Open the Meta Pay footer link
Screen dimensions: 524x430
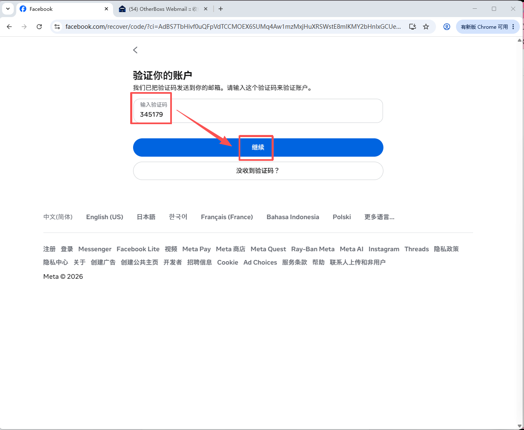(196, 249)
